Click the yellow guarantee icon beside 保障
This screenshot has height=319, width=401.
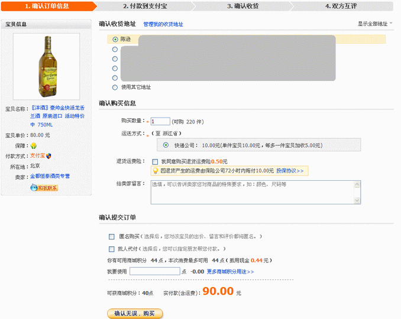point(34,146)
